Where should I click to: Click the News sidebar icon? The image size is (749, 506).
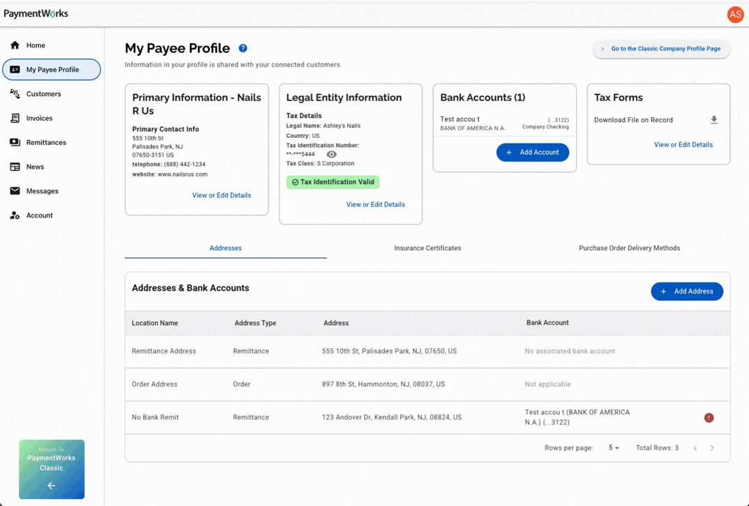click(x=15, y=167)
